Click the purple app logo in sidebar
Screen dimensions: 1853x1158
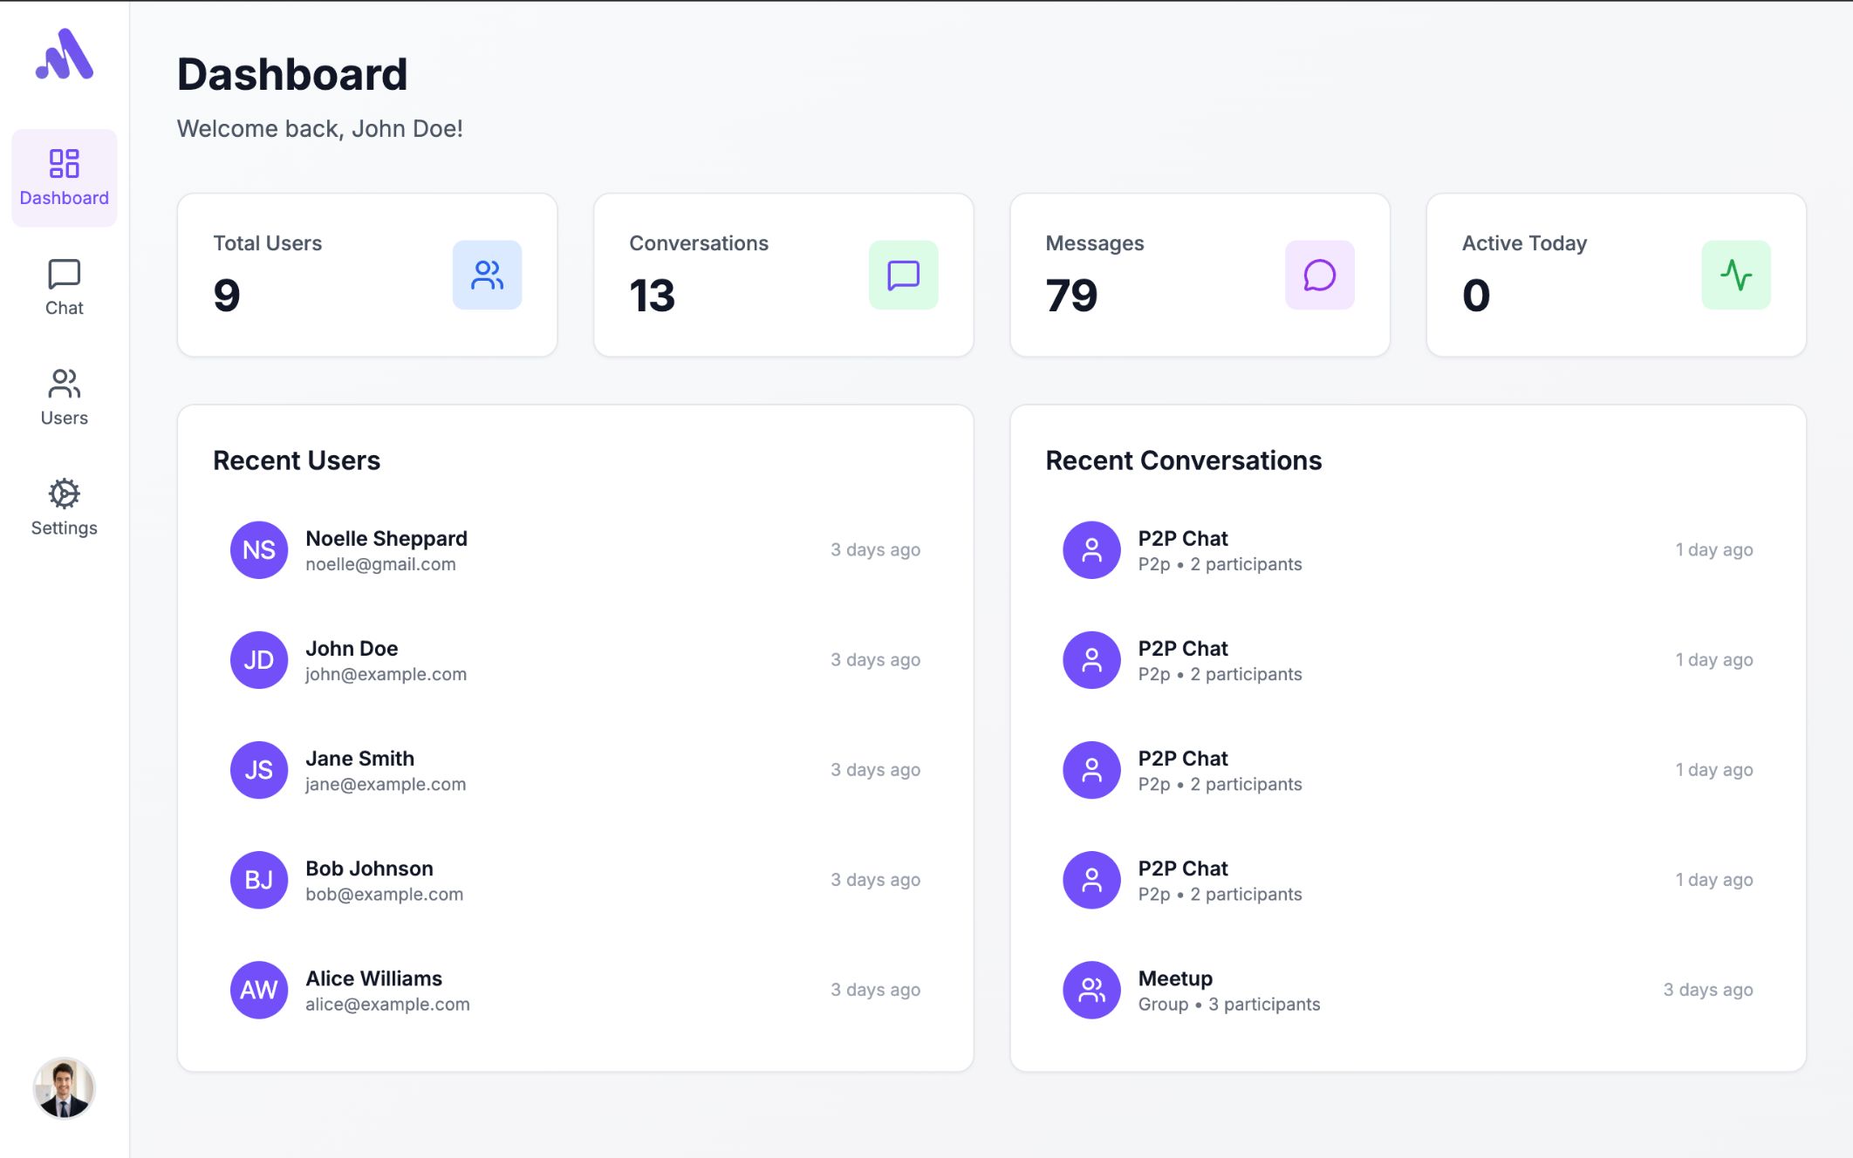[65, 54]
